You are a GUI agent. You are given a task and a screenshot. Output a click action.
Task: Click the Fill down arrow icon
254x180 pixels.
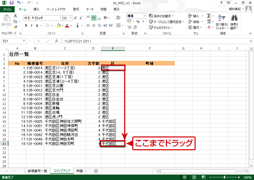point(209,22)
